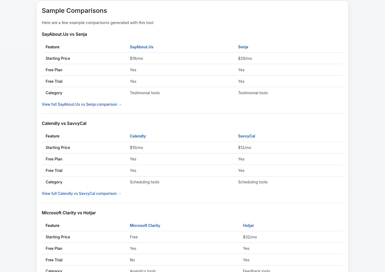Click 'Yes' free trial value for SavvyCal
The image size is (385, 272).
(x=241, y=171)
